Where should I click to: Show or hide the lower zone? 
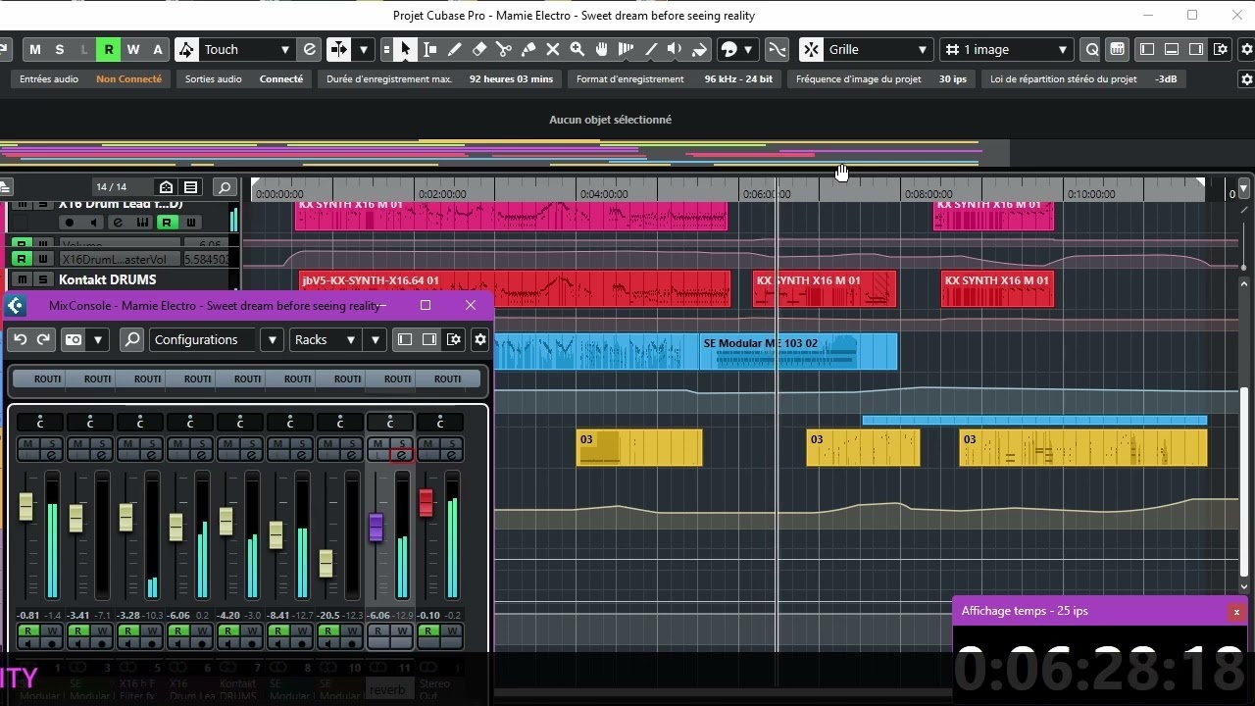1172,49
